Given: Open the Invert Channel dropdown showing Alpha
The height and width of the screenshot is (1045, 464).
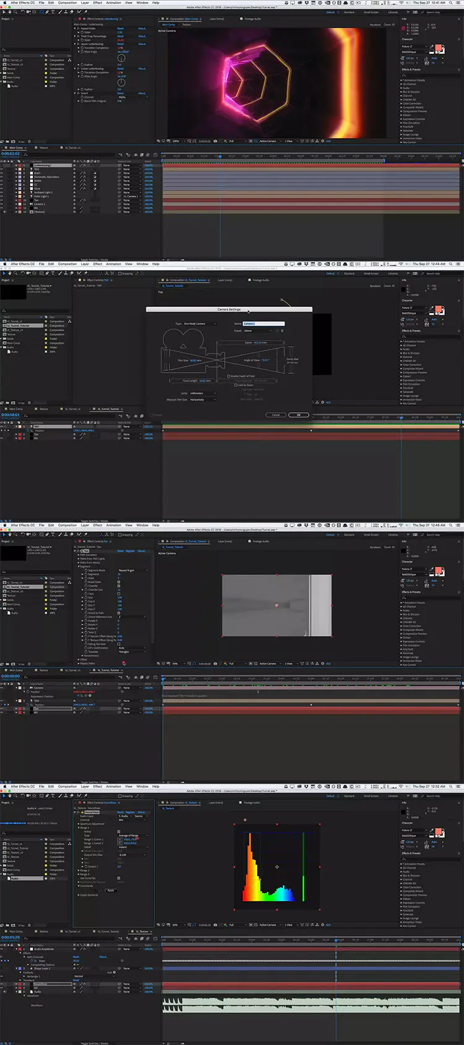Looking at the screenshot, I should tap(133, 97).
